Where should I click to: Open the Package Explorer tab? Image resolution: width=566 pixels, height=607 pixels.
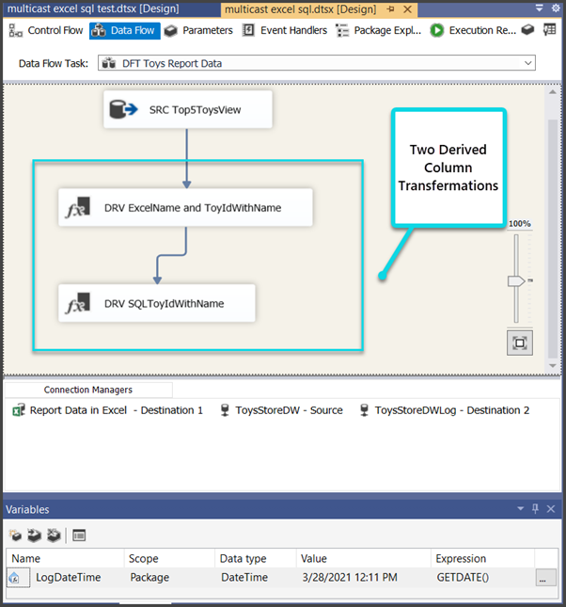pos(378,30)
